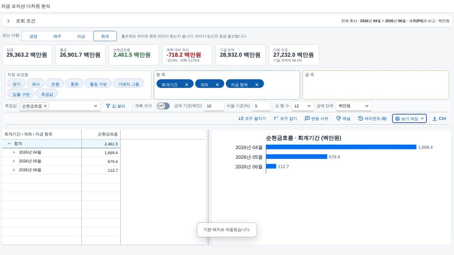Click the 2,461.5 total cell
Viewport: 454px width, 255px height.
coord(101,144)
